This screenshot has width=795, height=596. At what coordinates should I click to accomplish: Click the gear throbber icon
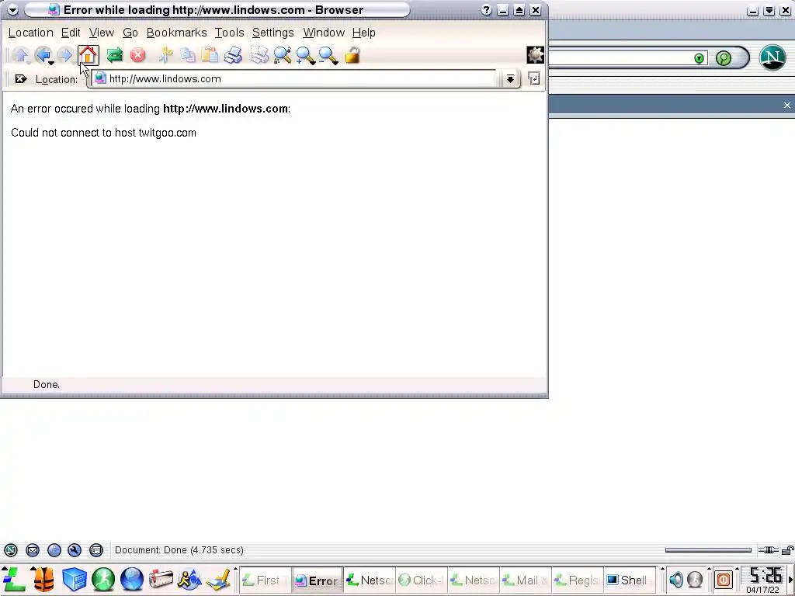(x=535, y=55)
